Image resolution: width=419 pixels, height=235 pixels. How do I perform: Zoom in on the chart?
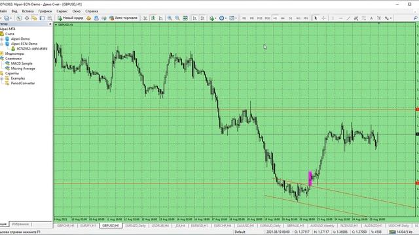(170, 18)
